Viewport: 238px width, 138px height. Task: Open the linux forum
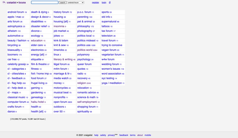pyautogui.click(x=56, y=54)
